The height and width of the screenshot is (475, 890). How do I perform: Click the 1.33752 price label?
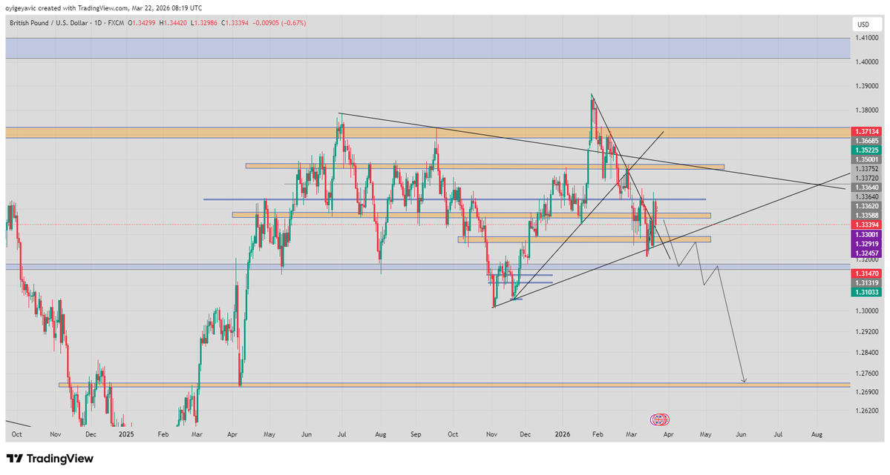coord(866,168)
